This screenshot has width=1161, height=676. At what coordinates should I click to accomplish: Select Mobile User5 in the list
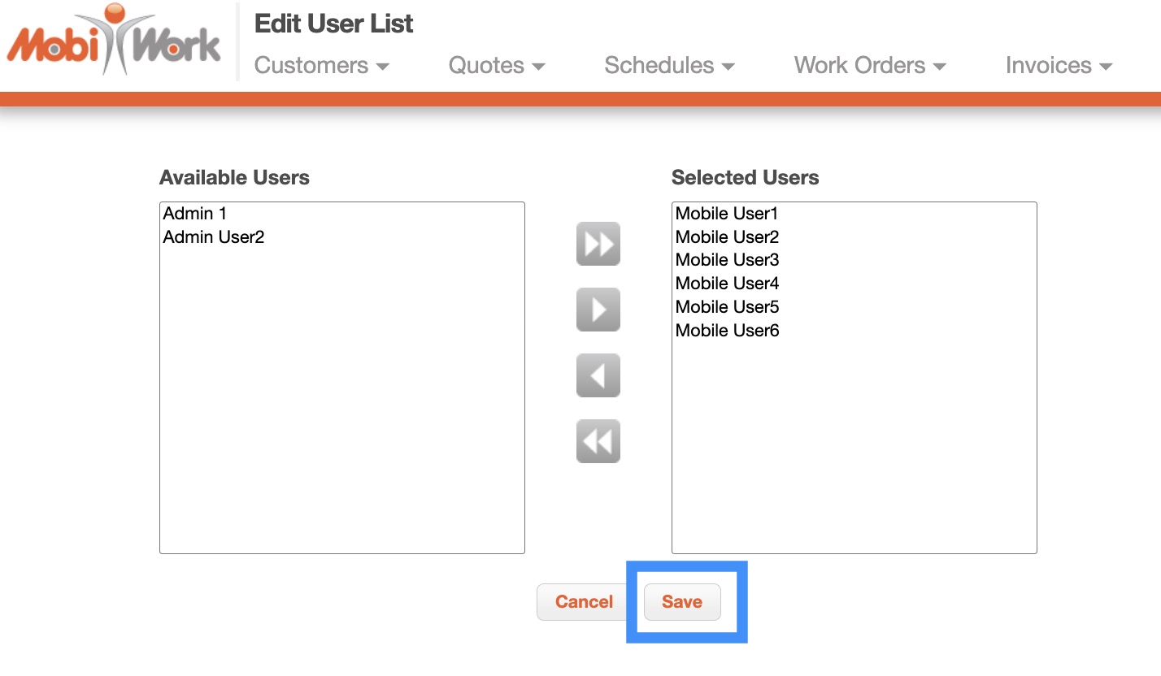point(727,307)
